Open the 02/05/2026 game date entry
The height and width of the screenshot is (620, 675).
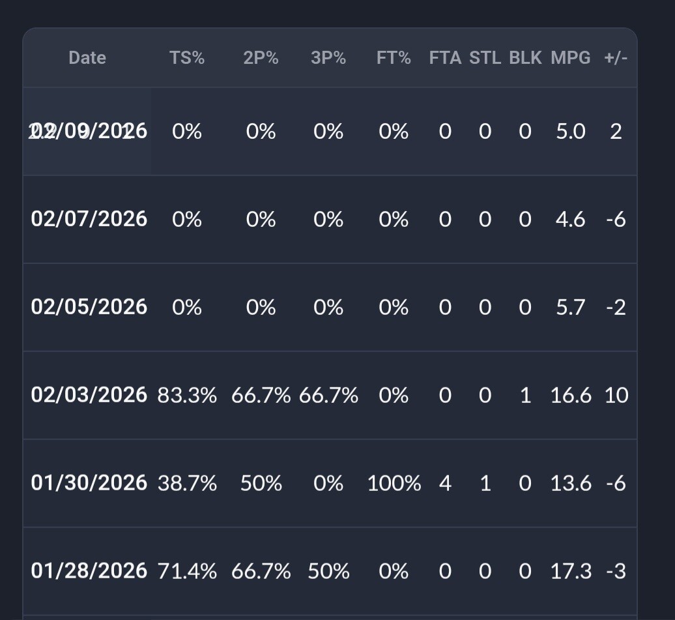click(89, 307)
